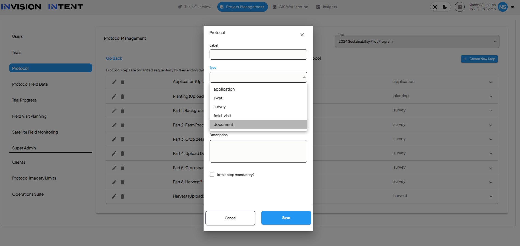Screen dimensions: 520x246
Task: Click the NS user avatar
Action: (x=503, y=7)
